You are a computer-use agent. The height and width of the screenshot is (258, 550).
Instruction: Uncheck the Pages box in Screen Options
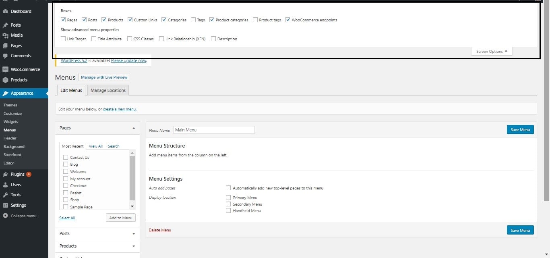coord(63,20)
